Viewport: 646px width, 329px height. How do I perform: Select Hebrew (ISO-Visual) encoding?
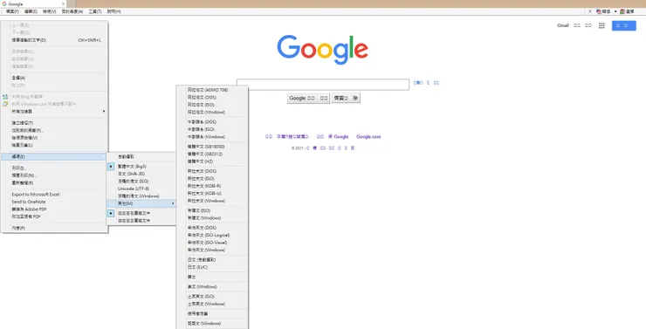click(212, 243)
